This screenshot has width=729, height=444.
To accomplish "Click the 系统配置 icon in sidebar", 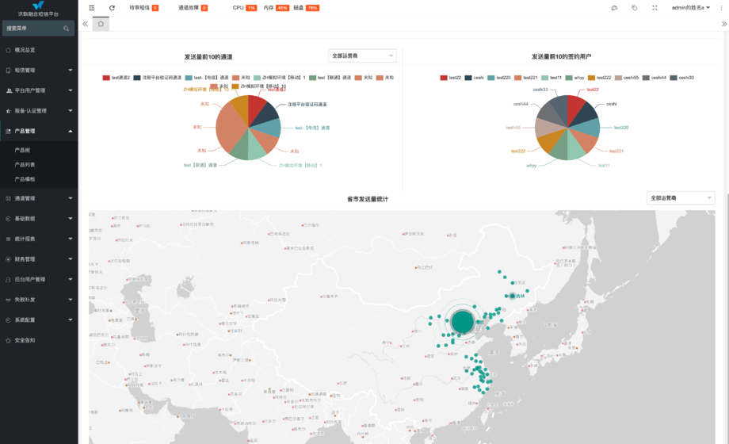I will [x=9, y=320].
